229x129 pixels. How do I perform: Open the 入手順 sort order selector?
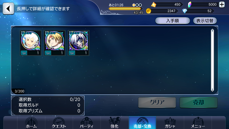pos(173,21)
